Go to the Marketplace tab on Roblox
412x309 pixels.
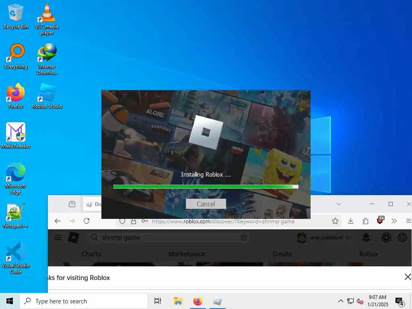[187, 254]
